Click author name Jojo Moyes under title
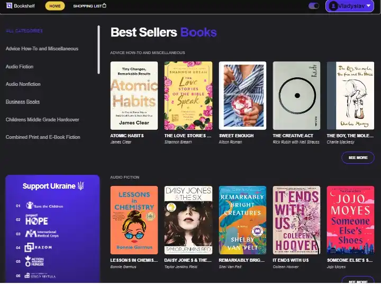381x284 pixels. 337,267
